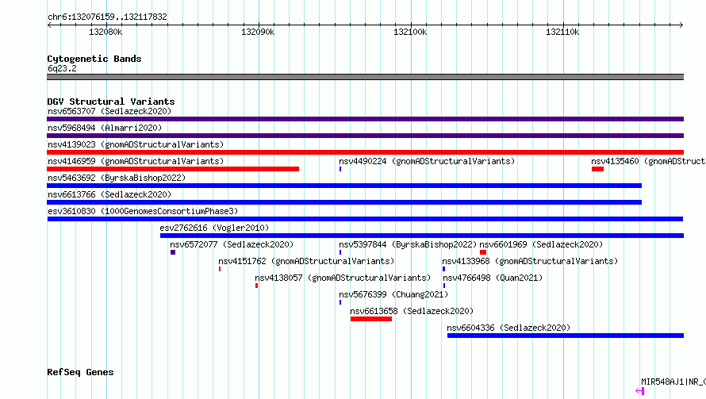The width and height of the screenshot is (706, 399).
Task: Click the gray 6q23.2 cytogenetic band bar
Action: [x=365, y=77]
